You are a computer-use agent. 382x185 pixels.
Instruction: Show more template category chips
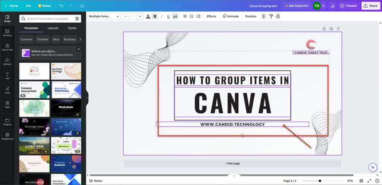coord(80,39)
